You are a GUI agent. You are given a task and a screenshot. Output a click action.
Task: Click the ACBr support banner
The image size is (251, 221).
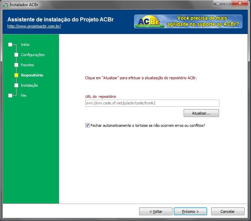click(188, 21)
